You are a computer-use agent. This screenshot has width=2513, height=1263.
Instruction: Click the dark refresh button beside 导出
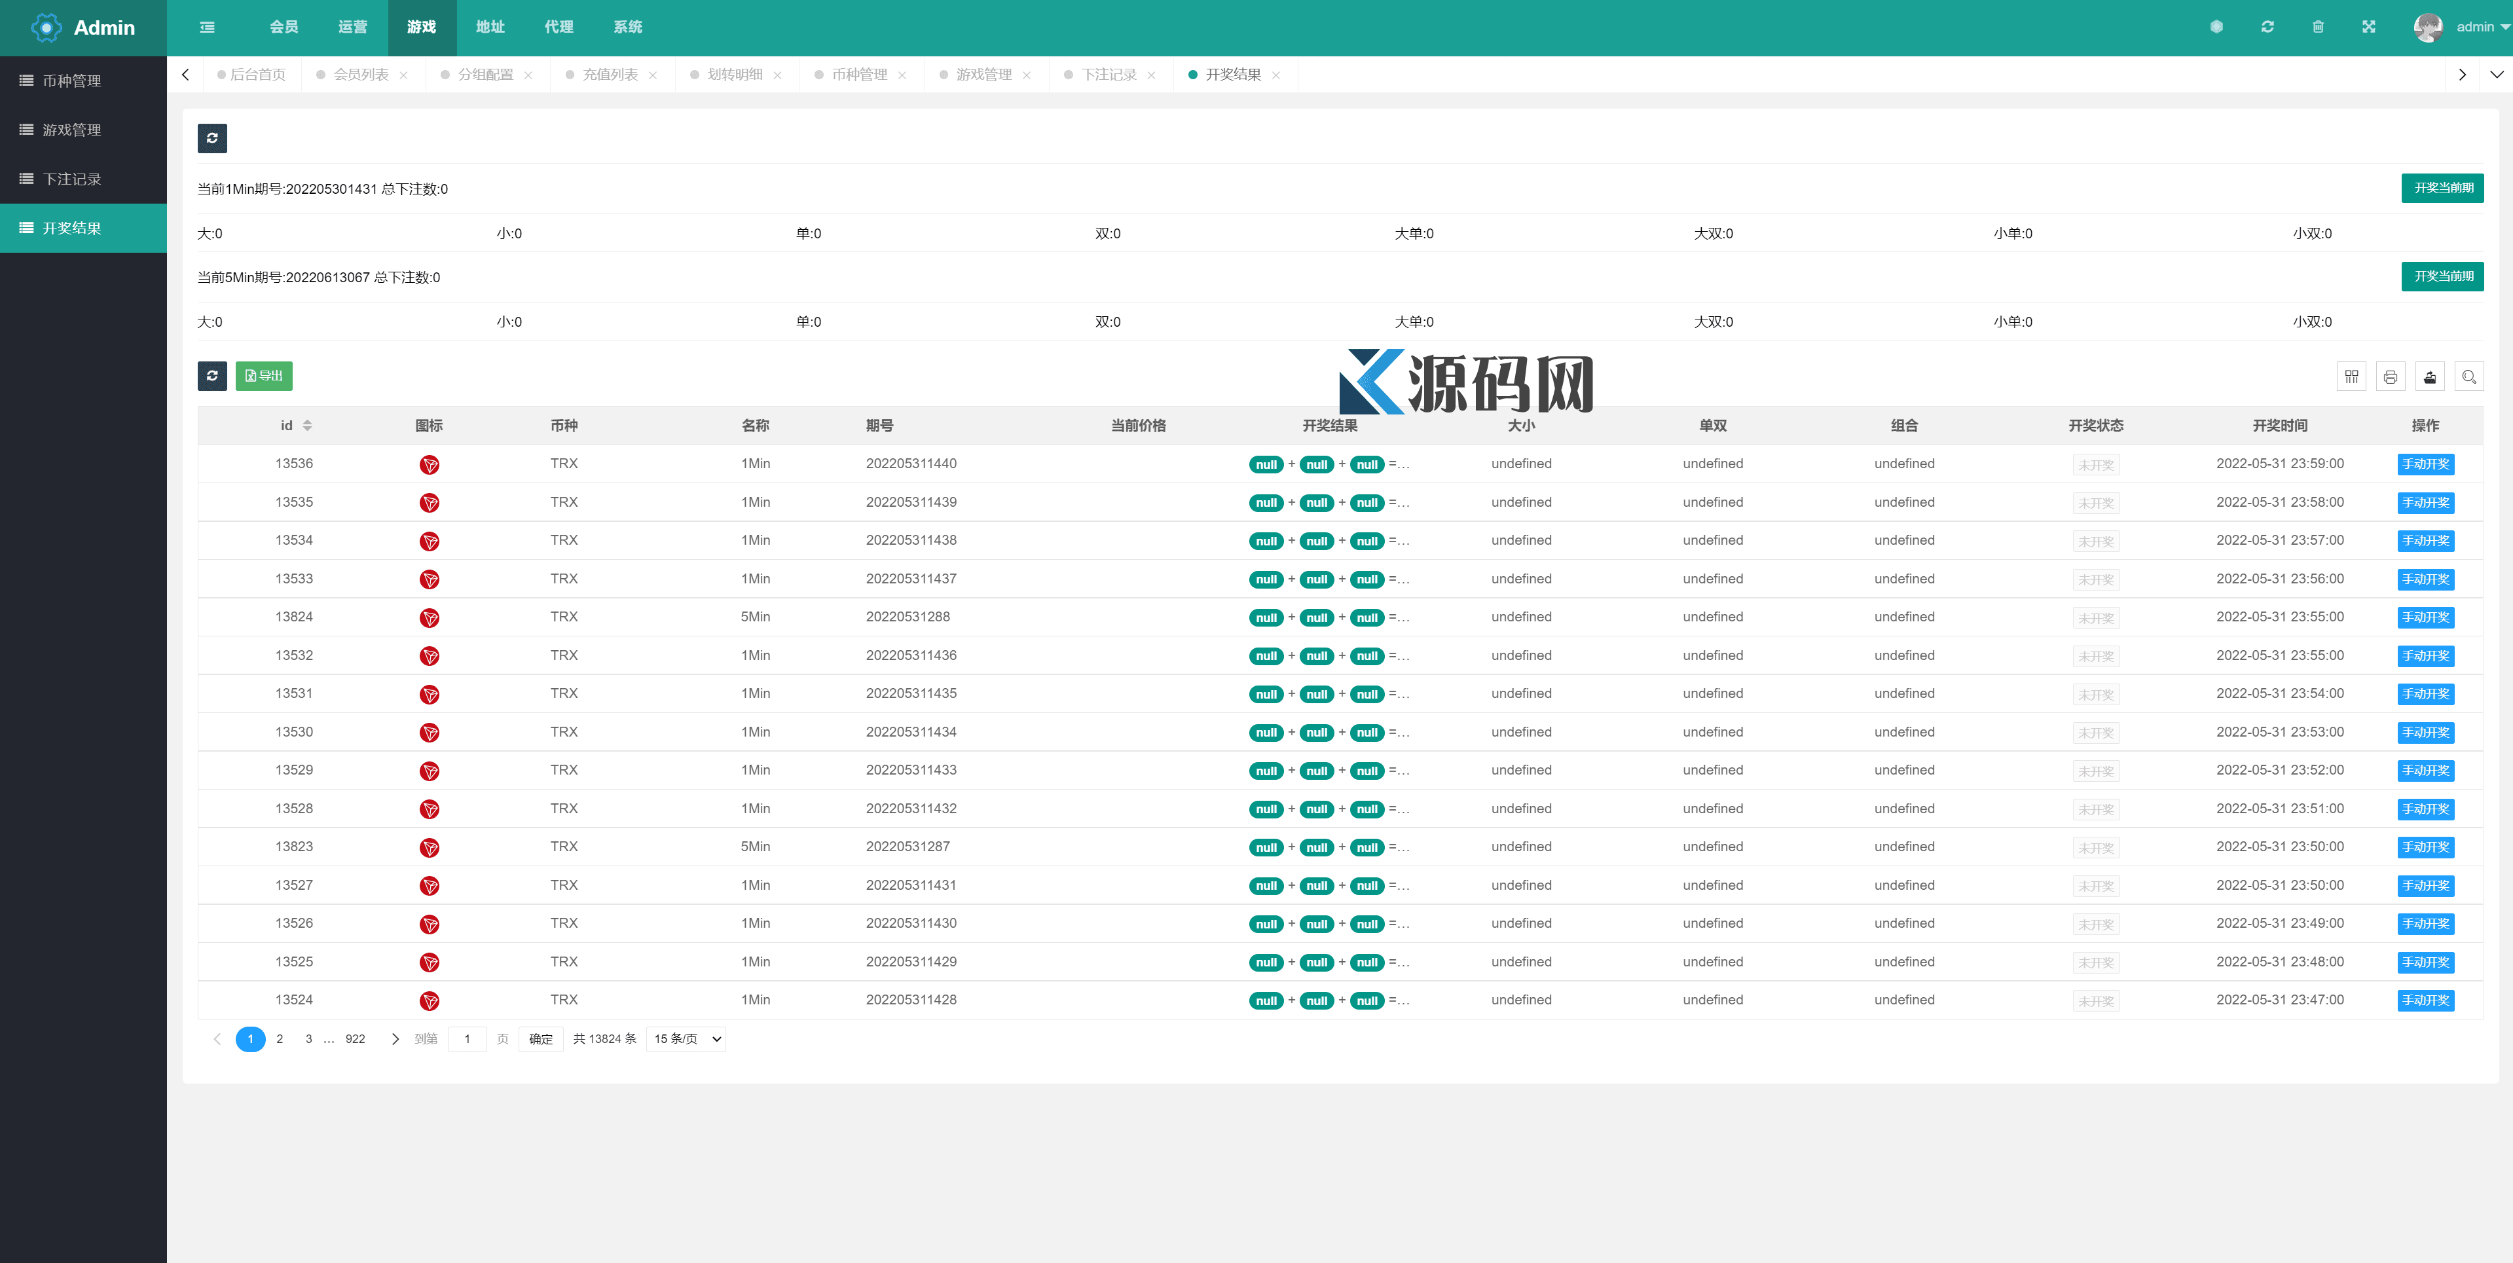(x=211, y=376)
